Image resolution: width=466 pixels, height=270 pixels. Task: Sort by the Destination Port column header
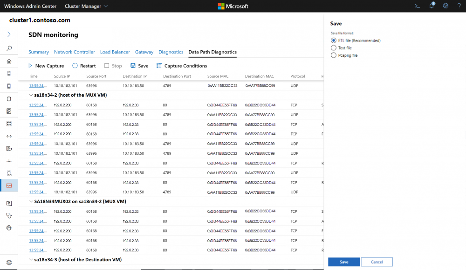click(x=177, y=76)
